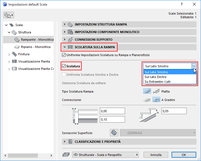The height and width of the screenshot is (161, 201).
Task: Expand the Visualizzazione Pianta Controsoffitto tree node
Action: click(x=9, y=69)
